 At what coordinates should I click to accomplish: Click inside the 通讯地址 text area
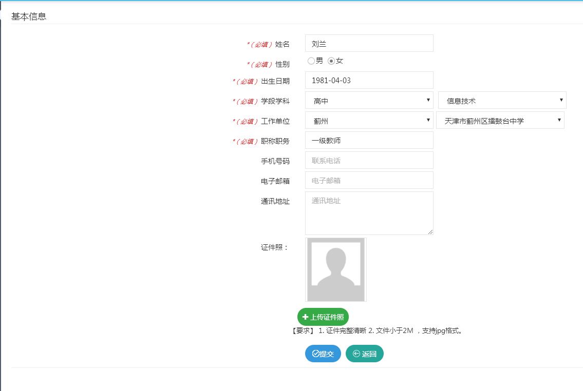point(369,213)
